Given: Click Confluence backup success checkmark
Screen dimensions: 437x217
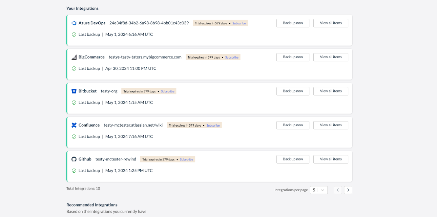Looking at the screenshot, I should (x=74, y=136).
